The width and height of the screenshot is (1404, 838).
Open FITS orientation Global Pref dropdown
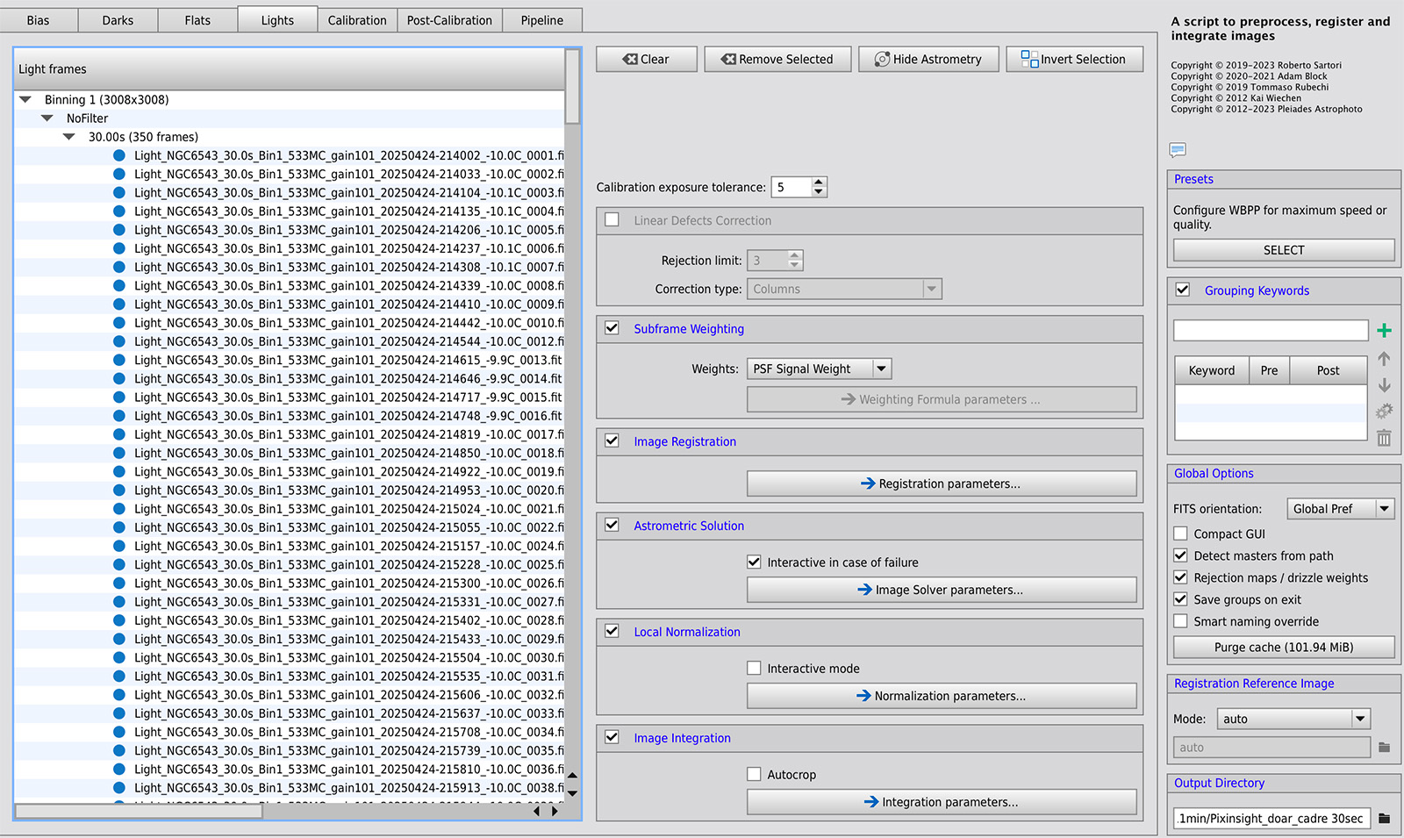(x=1341, y=508)
